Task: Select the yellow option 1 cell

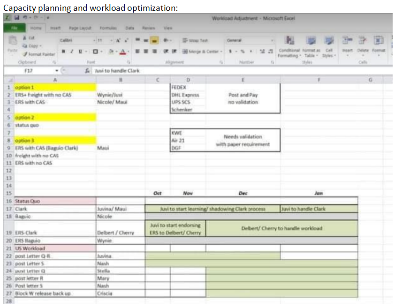Action: (55, 87)
